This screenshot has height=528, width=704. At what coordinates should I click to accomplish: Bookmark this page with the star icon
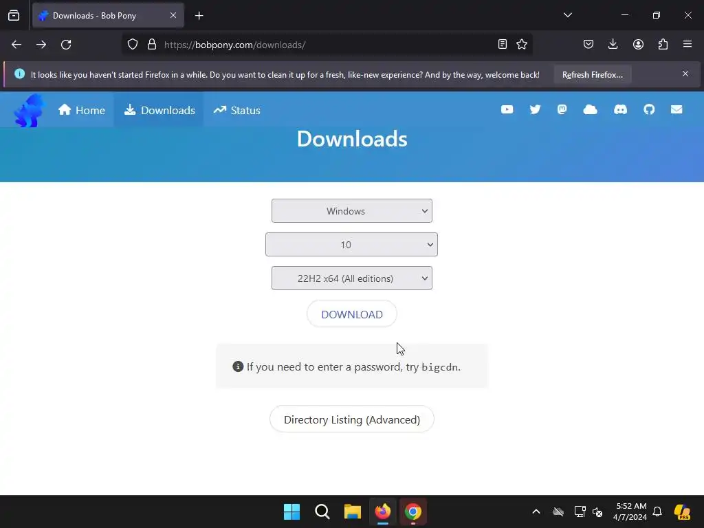coord(522,44)
